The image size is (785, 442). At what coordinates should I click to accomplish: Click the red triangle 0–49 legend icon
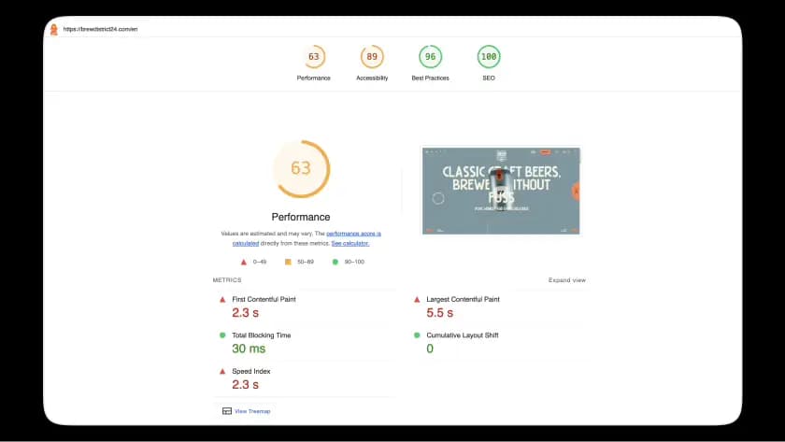(x=244, y=262)
